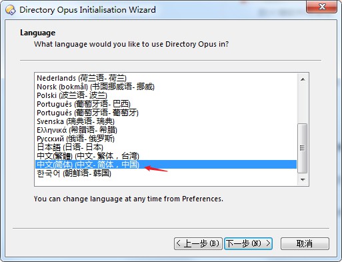
Task: Select Ελληνικά Greek language row
Action: coord(166,130)
